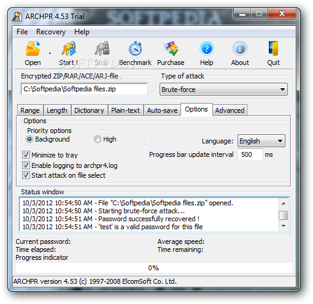This screenshot has height=304, width=313.
Task: Open the Recovery menu
Action: [x=51, y=32]
